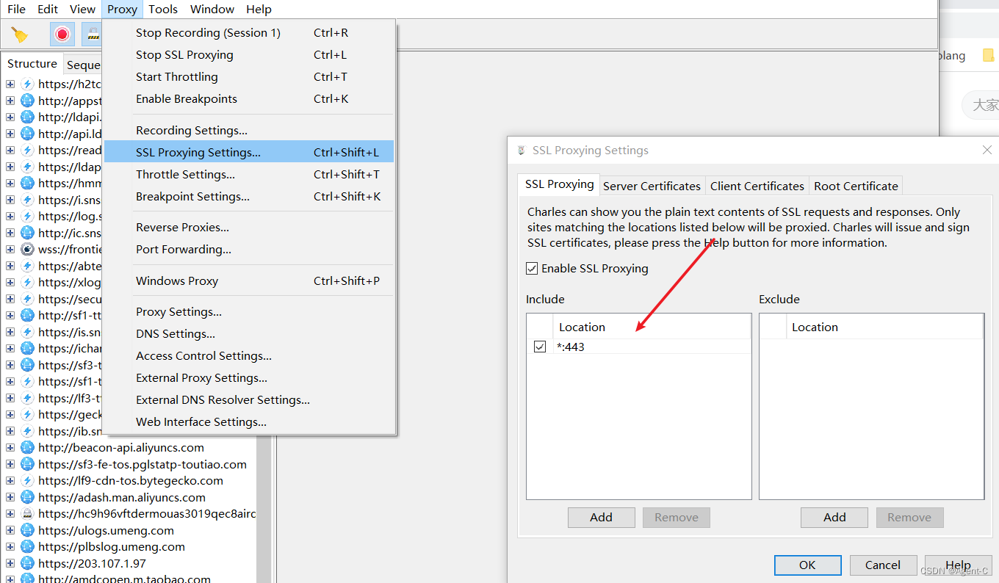The width and height of the screenshot is (999, 583).
Task: Select the Sequence tab
Action: click(83, 65)
